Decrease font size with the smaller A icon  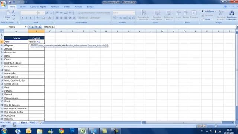tap(51, 13)
